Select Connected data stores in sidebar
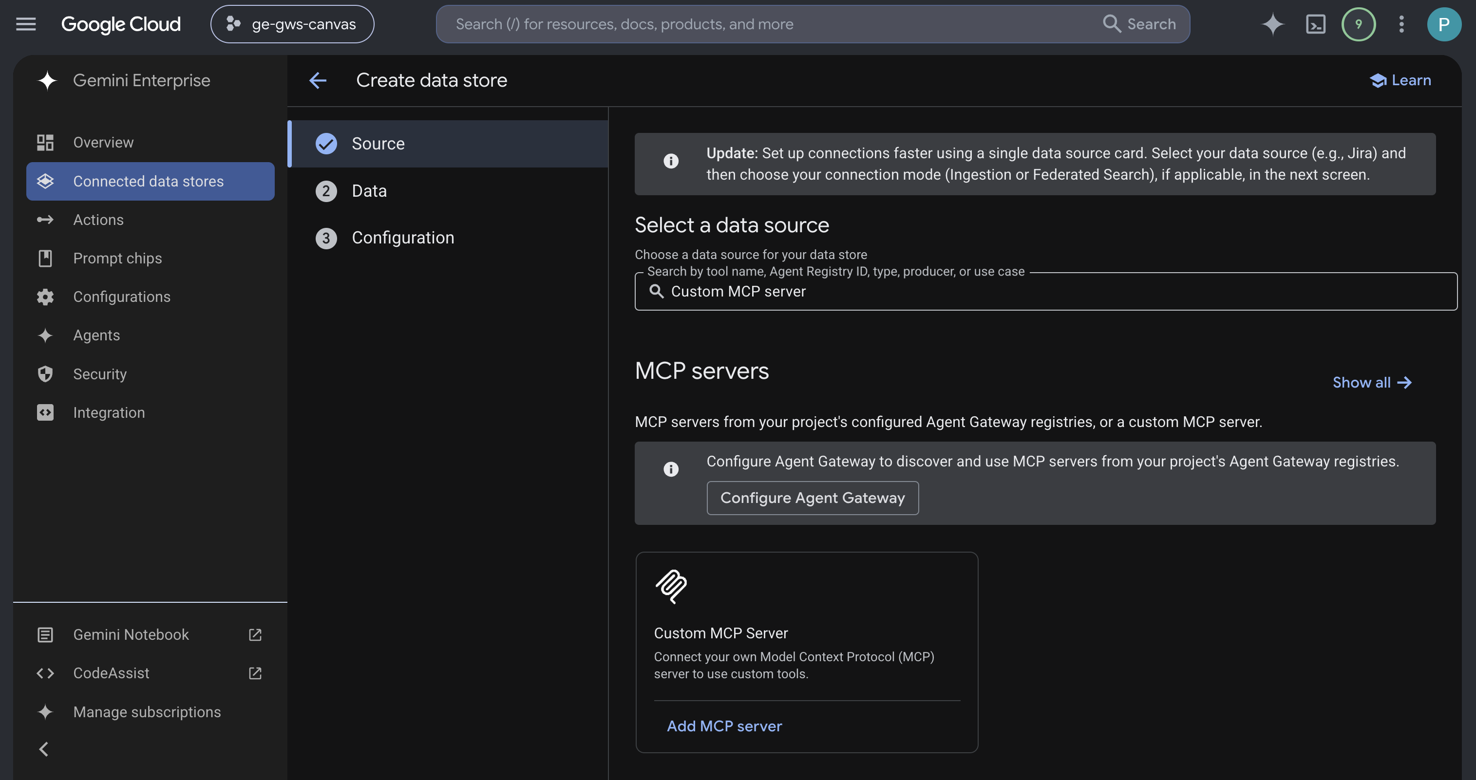Screen dimensions: 1476x780 pos(150,181)
